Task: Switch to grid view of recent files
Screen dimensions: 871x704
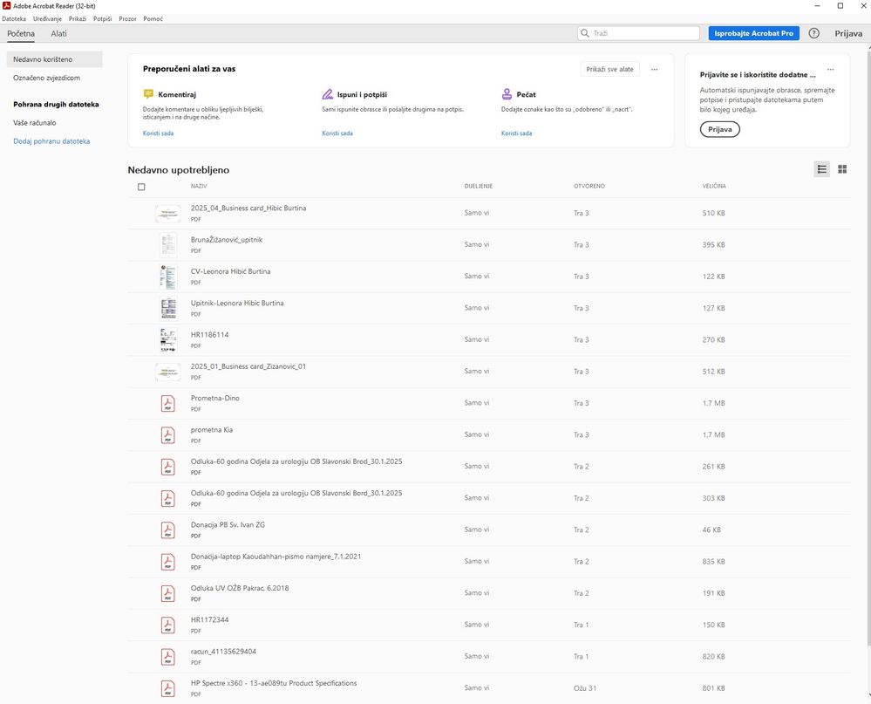Action: (x=842, y=169)
